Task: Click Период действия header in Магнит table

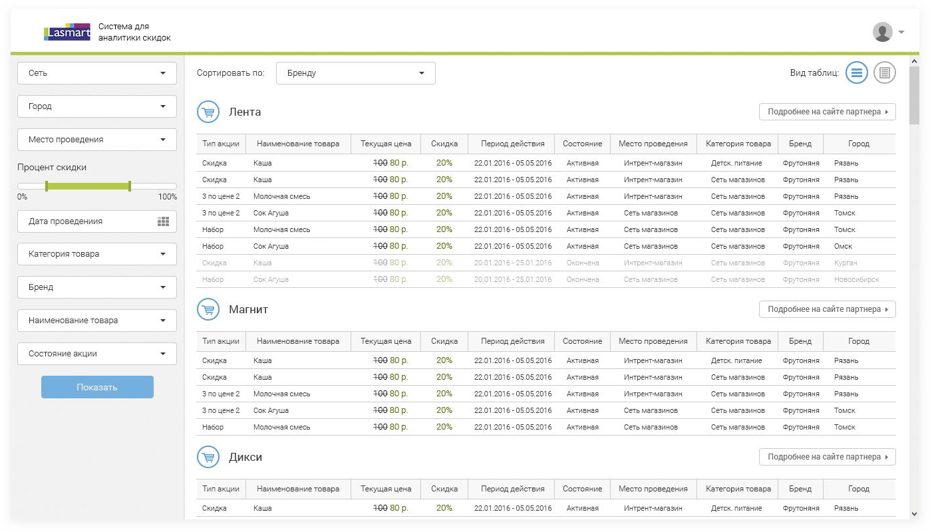Action: pos(512,341)
